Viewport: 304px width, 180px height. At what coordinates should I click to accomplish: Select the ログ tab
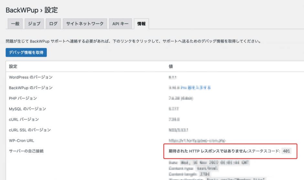tap(53, 24)
